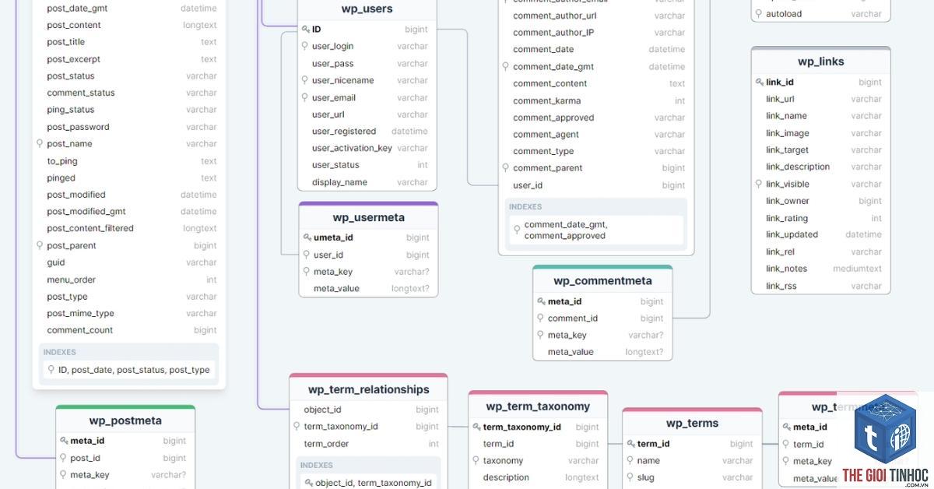Click the post_status field row
934x489 pixels.
click(129, 76)
